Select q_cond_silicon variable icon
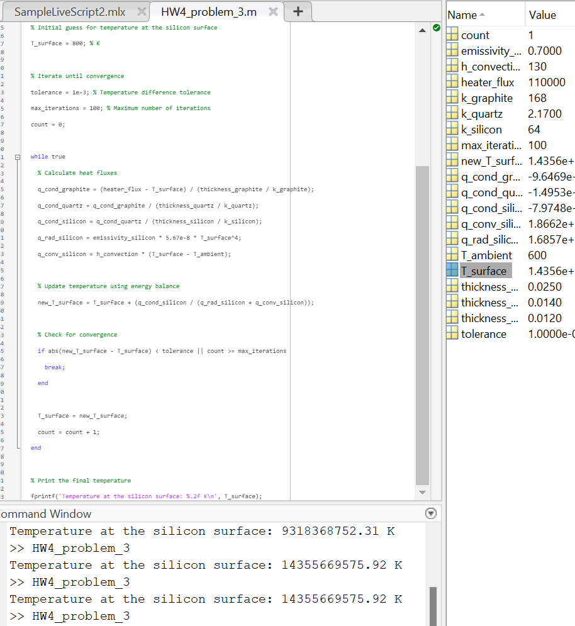 [x=452, y=207]
